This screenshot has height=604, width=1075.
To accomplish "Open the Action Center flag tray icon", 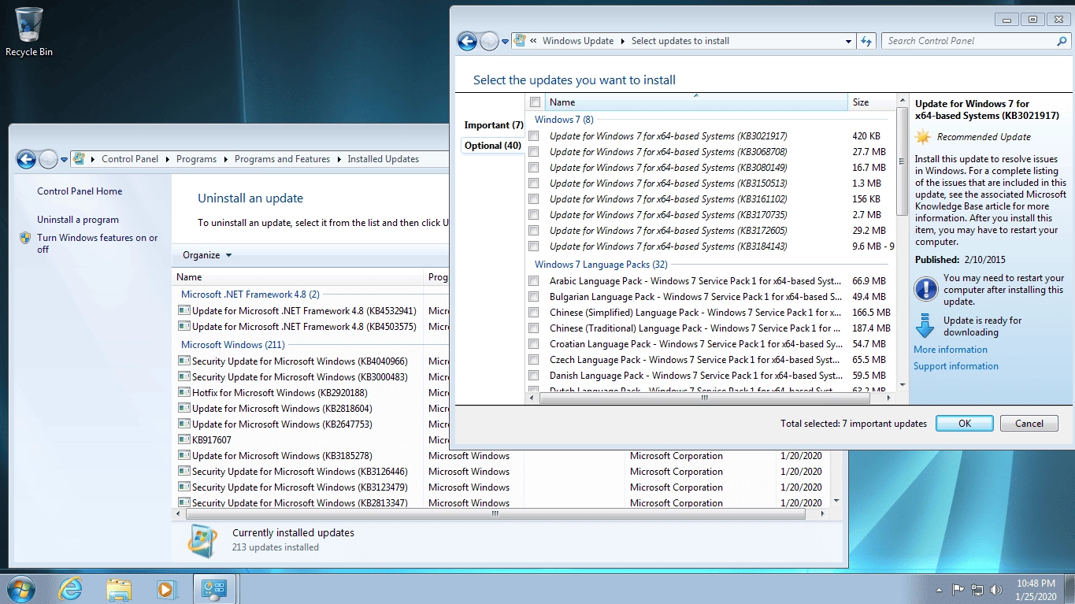I will (958, 589).
